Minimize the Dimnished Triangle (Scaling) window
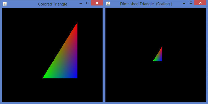This screenshot has width=208, height=104. [x=184, y=3]
